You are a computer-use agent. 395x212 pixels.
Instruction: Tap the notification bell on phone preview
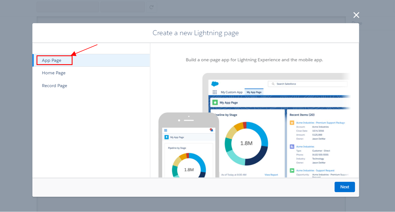point(211,130)
